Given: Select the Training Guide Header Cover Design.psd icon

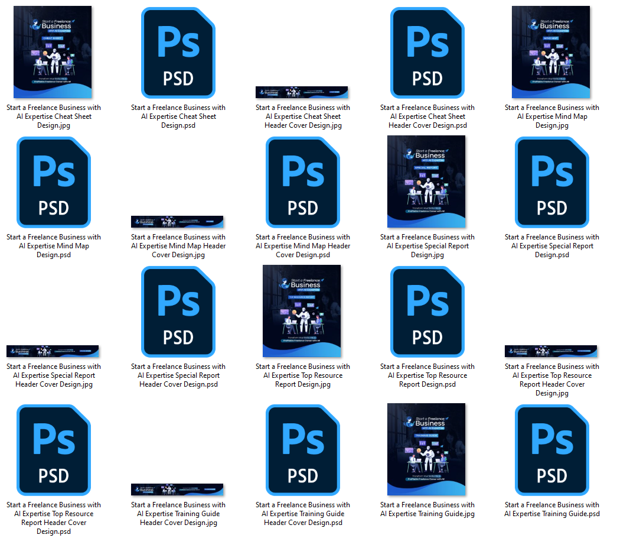Looking at the screenshot, I should tap(302, 450).
